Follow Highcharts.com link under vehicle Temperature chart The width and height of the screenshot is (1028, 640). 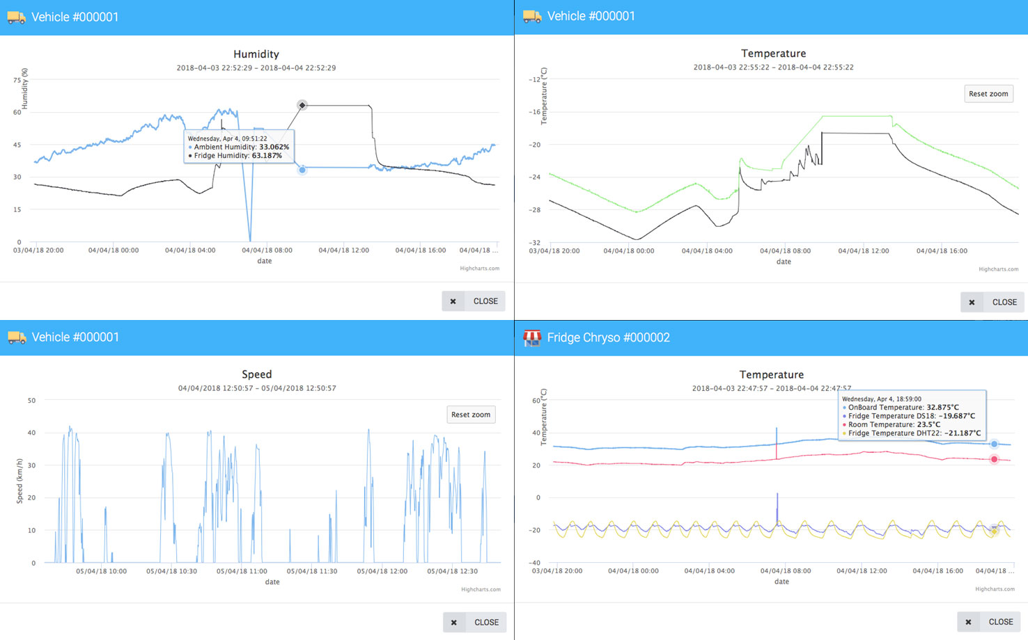998,269
